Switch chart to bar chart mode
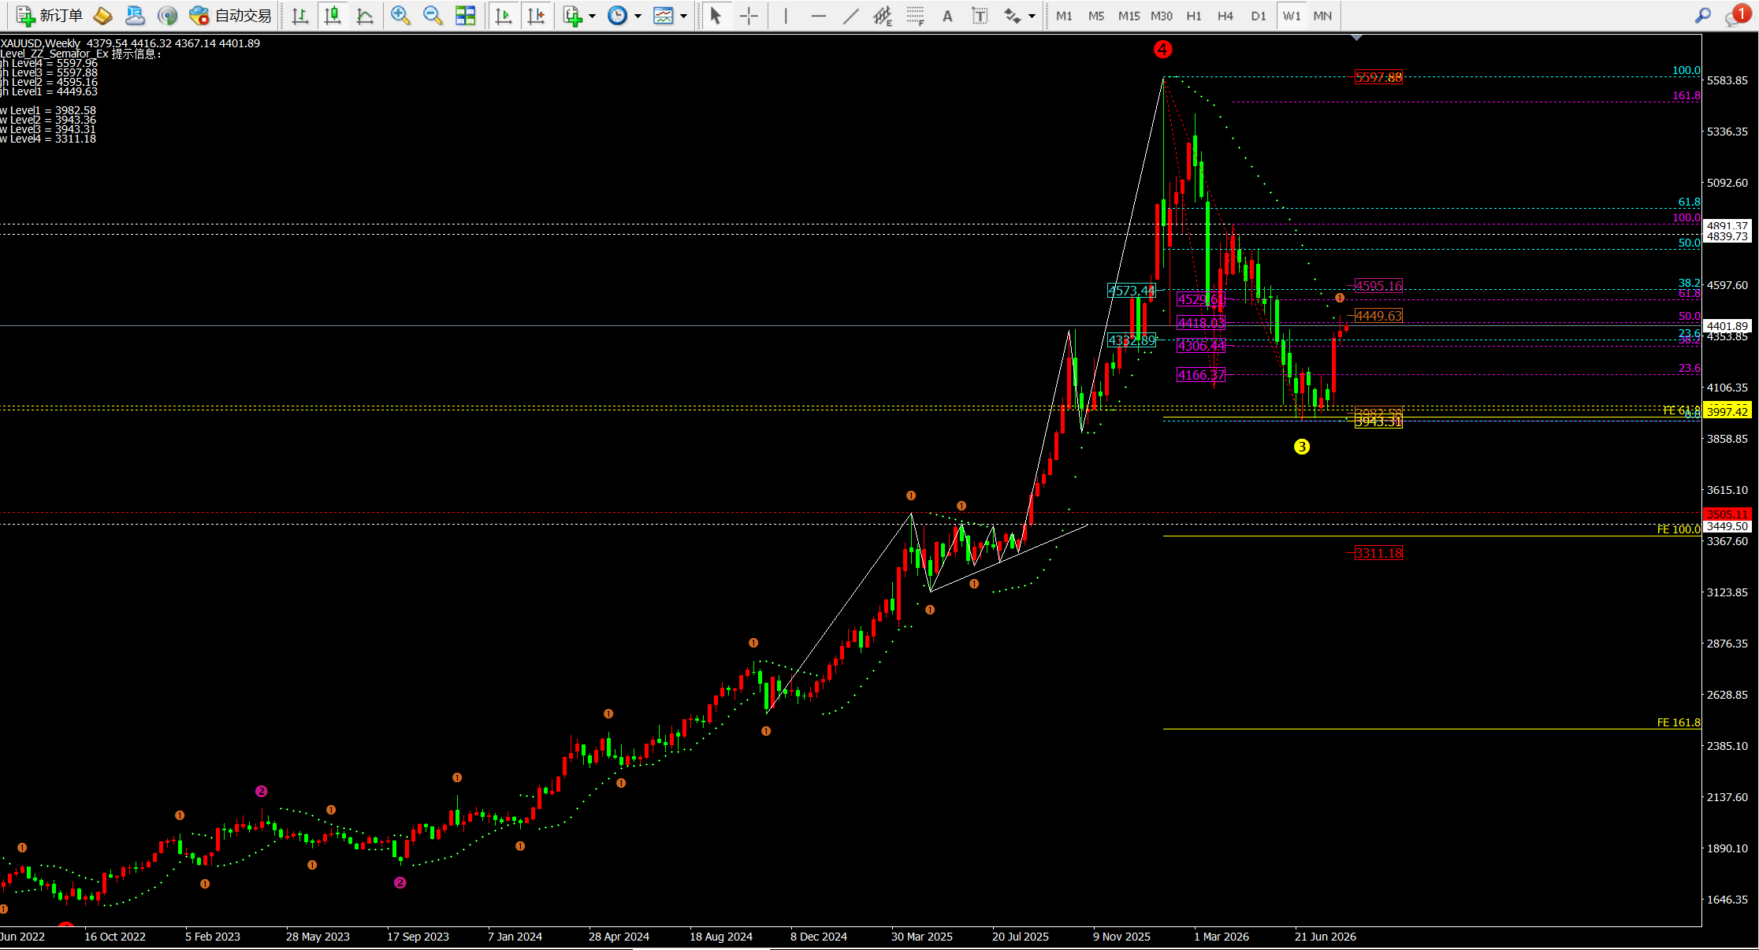The height and width of the screenshot is (950, 1759). pyautogui.click(x=299, y=16)
